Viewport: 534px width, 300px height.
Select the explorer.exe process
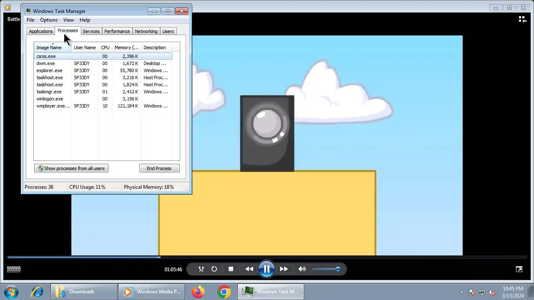click(x=103, y=70)
